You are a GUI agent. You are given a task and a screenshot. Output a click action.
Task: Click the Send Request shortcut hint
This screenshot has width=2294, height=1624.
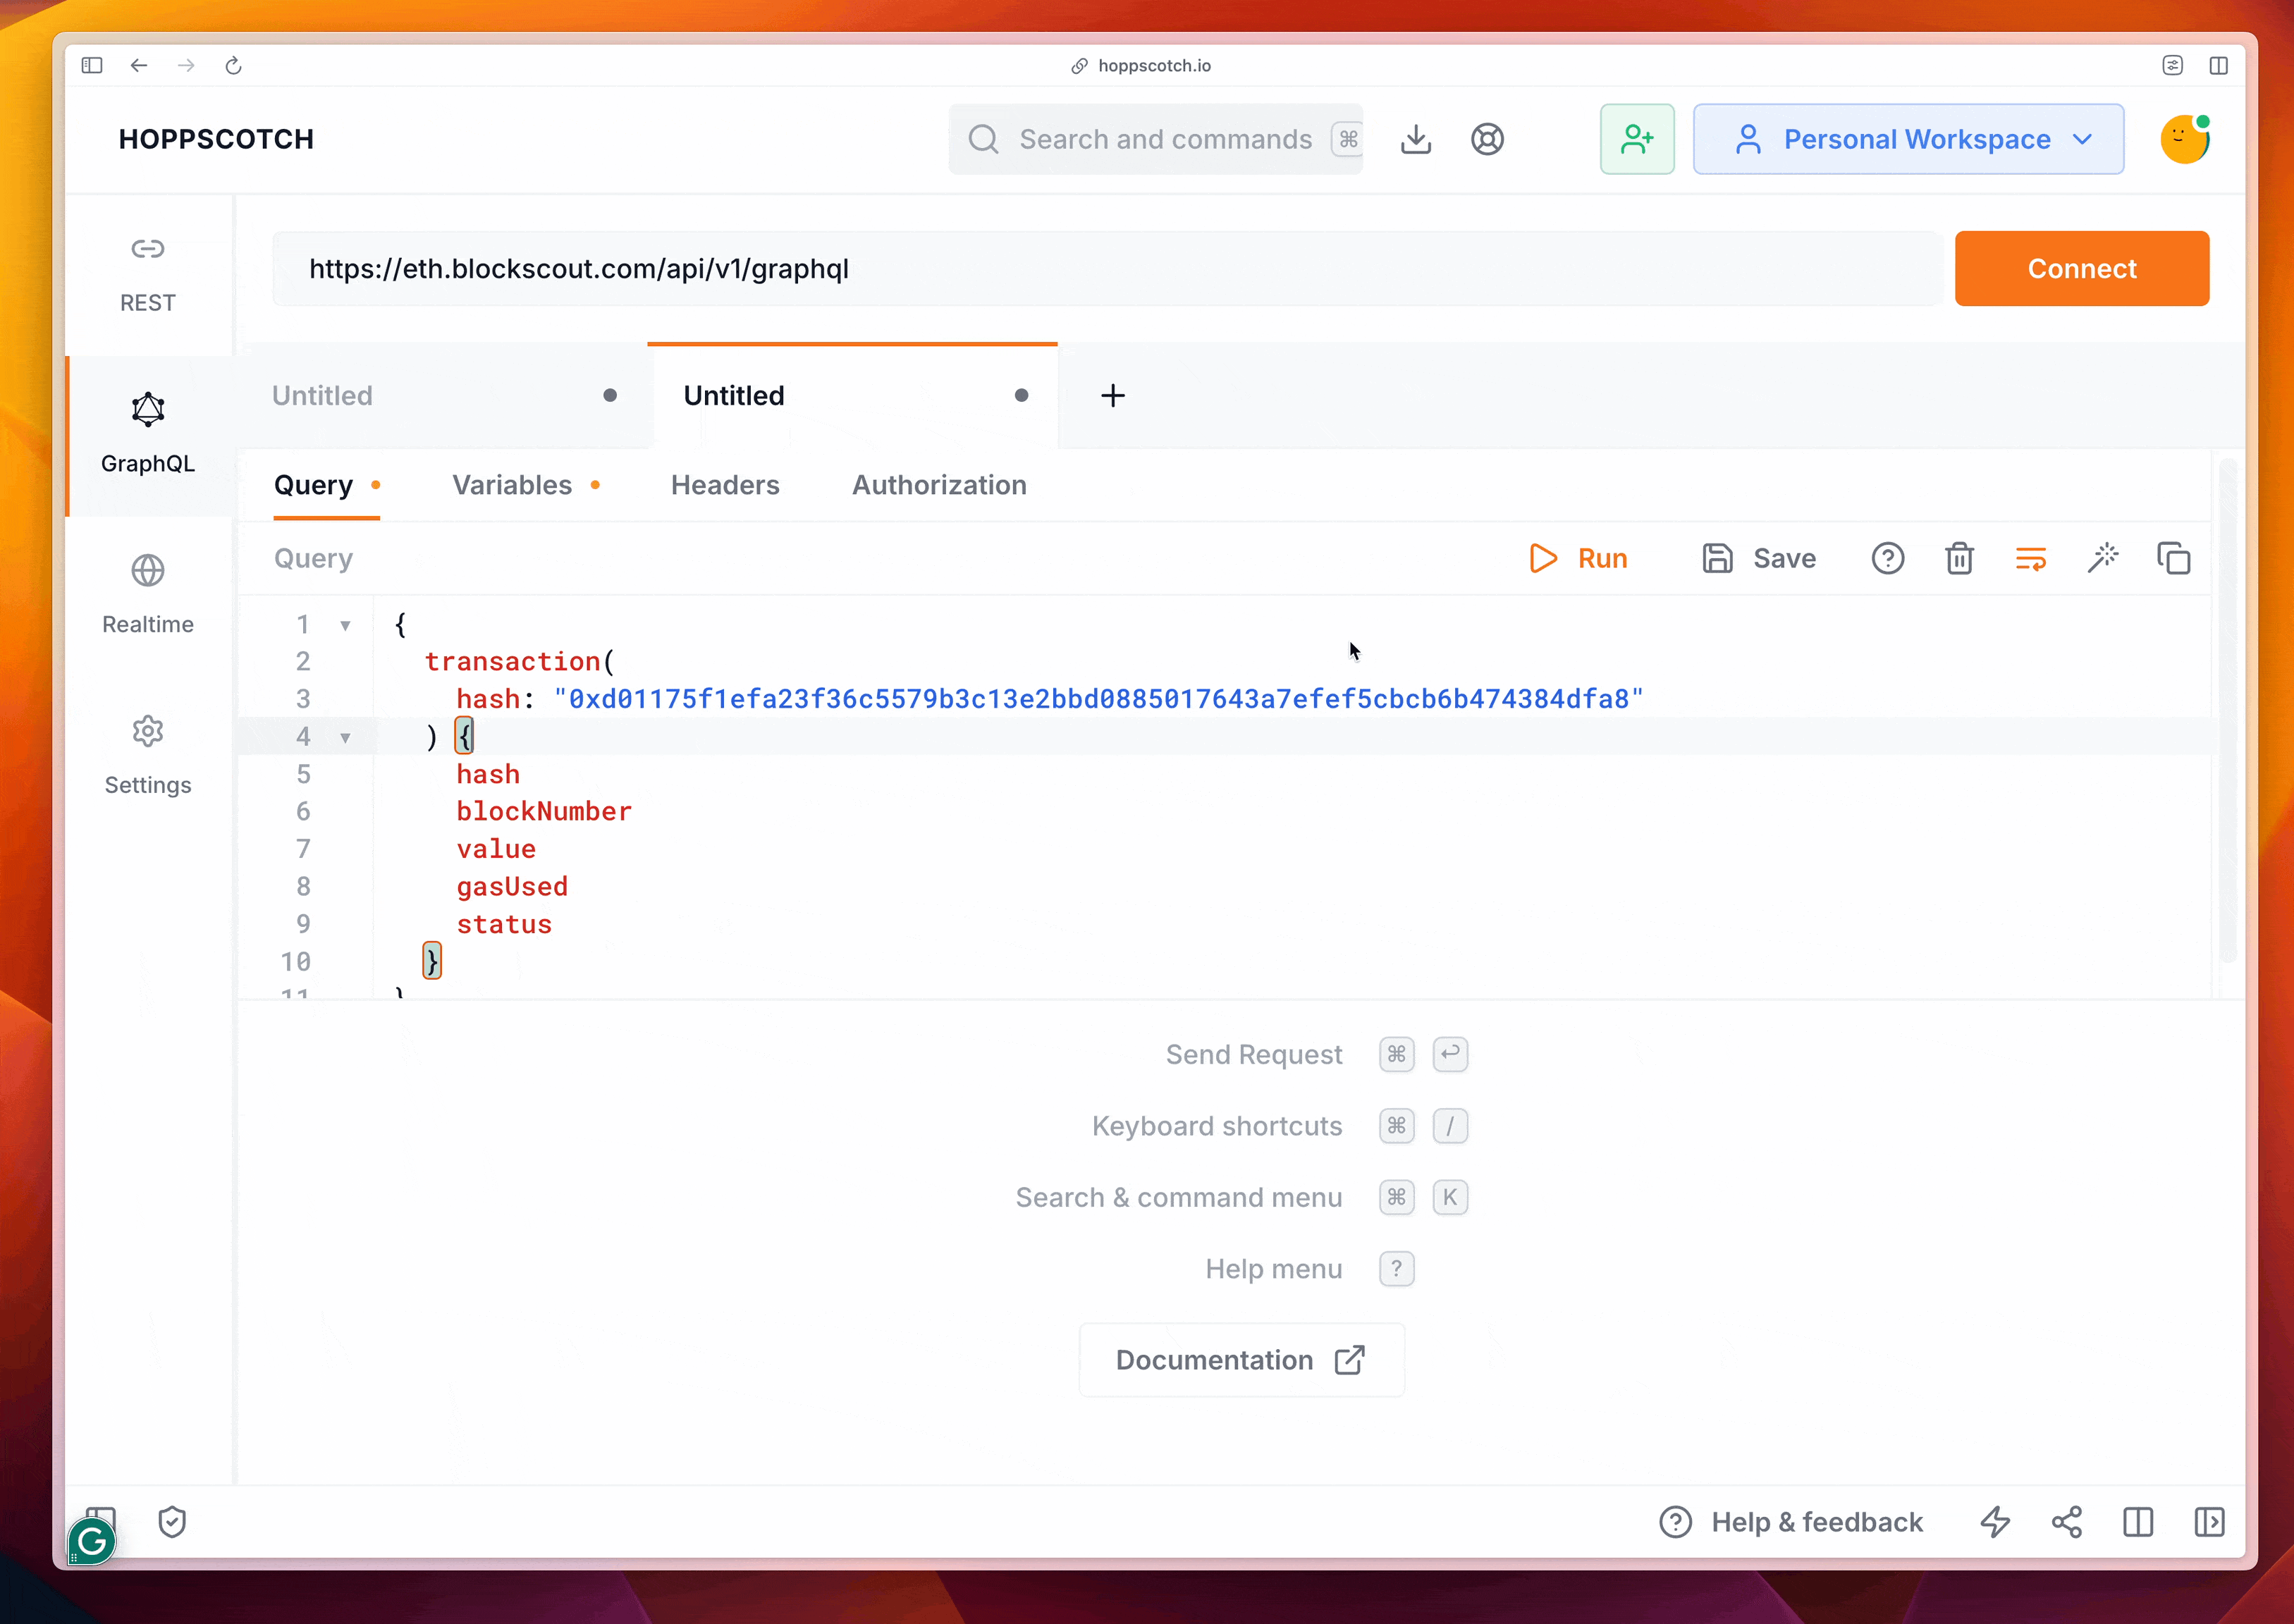(1254, 1054)
